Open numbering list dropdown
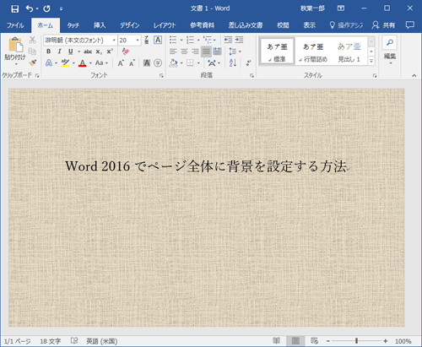Image resolution: width=422 pixels, height=347 pixels. pos(198,41)
